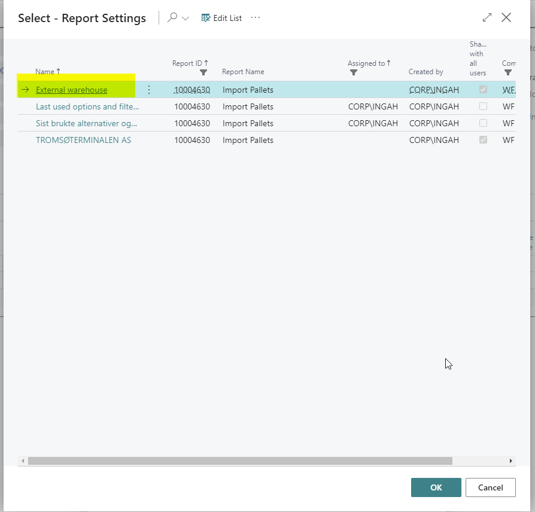Click the Report ID filter icon
The height and width of the screenshot is (512, 535).
coord(203,72)
